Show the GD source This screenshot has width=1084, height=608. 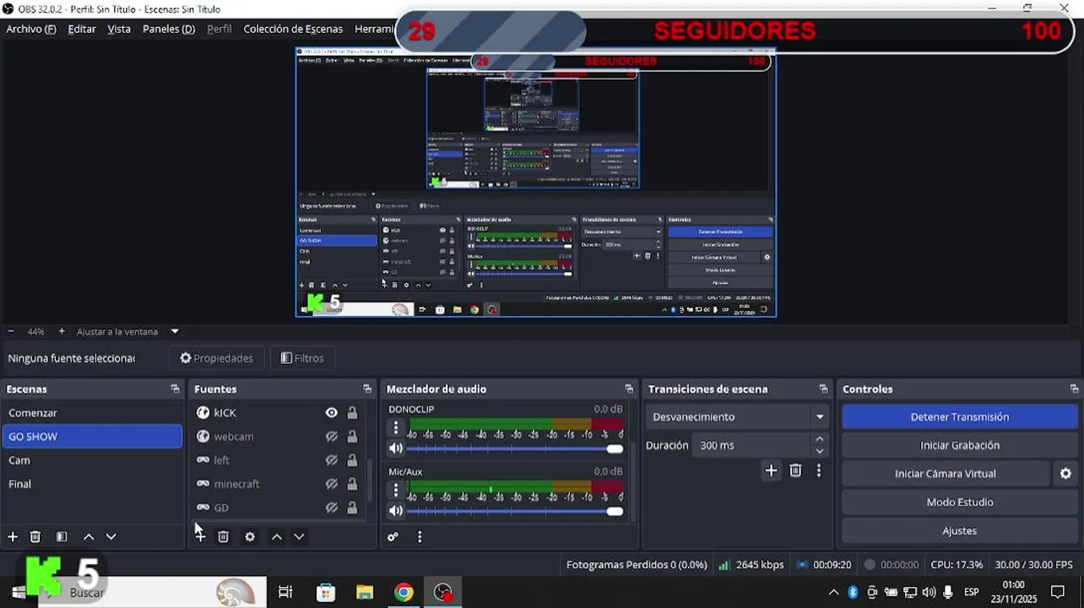tap(332, 508)
